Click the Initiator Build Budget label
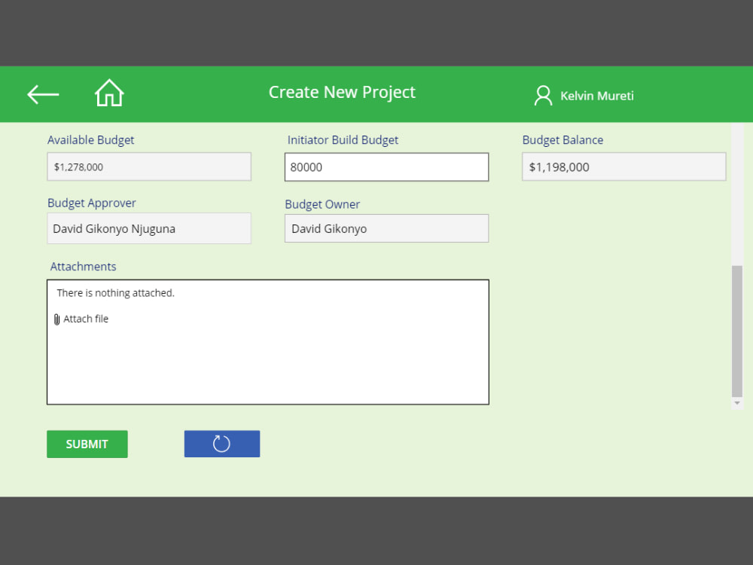Image resolution: width=753 pixels, height=565 pixels. 343,140
